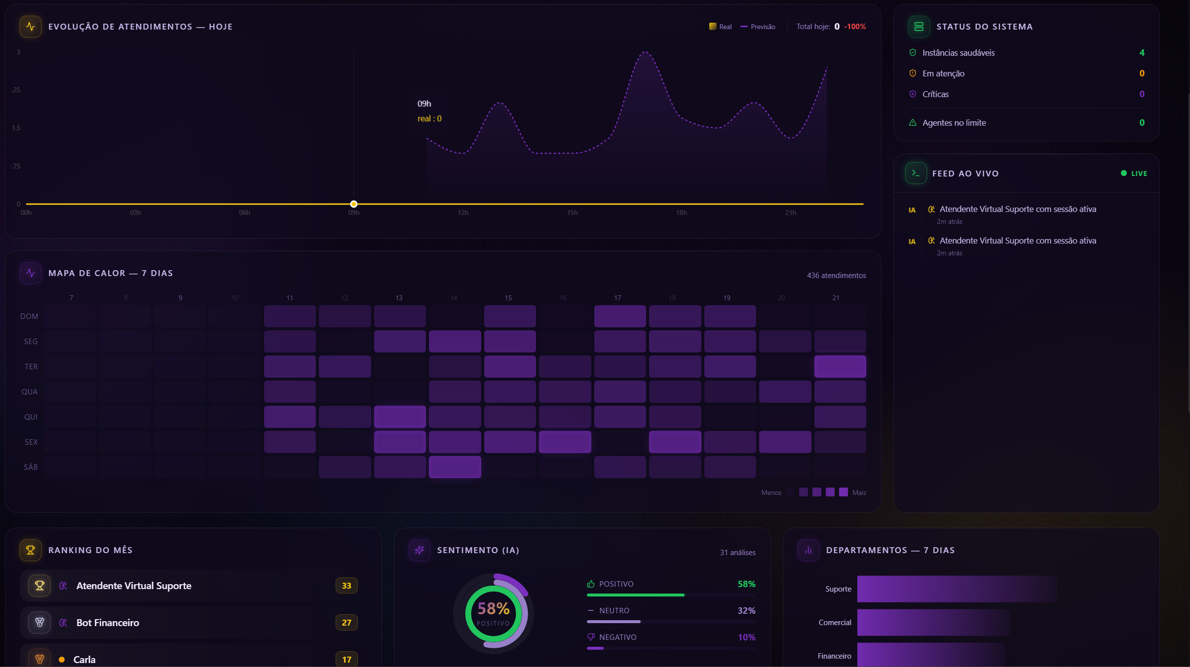
Task: Click the server icon in Status do Sistema
Action: (x=919, y=27)
